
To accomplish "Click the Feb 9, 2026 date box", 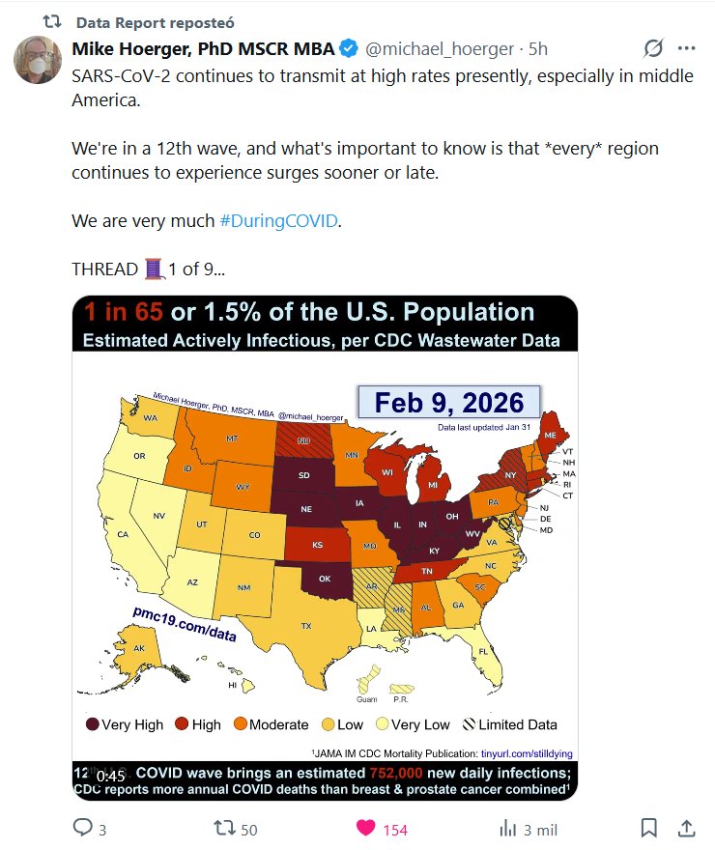I will 449,402.
